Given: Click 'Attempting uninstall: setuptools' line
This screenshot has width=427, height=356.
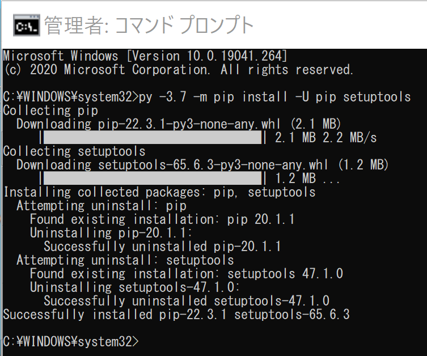Looking at the screenshot, I should [x=125, y=260].
